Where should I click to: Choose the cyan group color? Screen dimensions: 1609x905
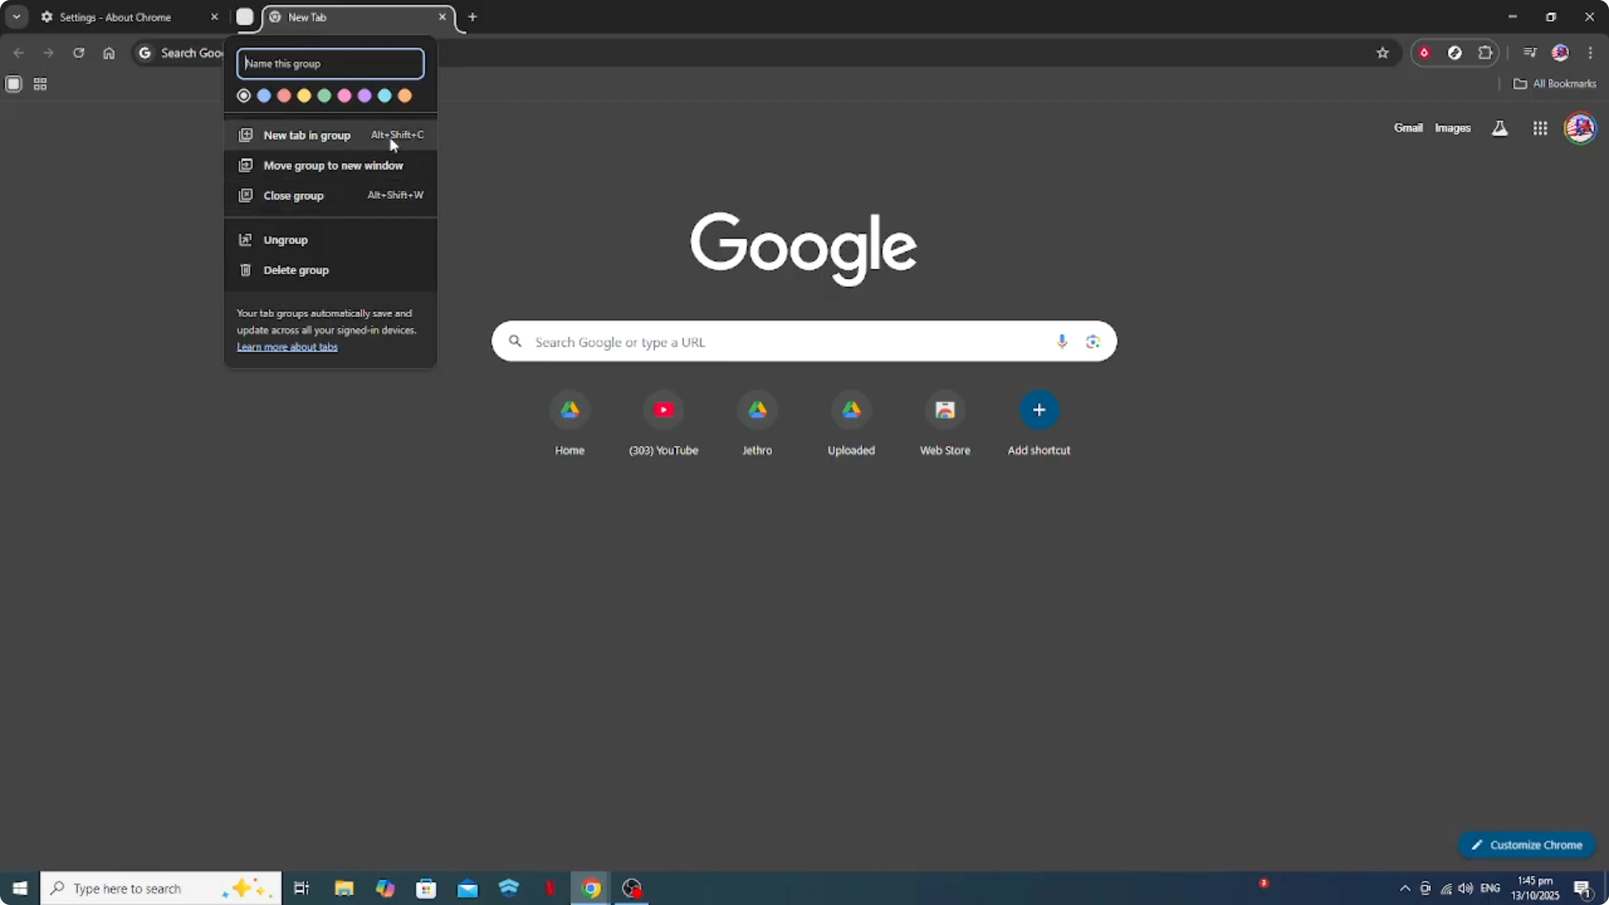[385, 96]
